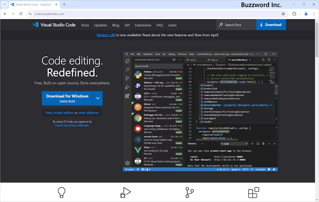Open the Docs menu item

[x=85, y=25]
